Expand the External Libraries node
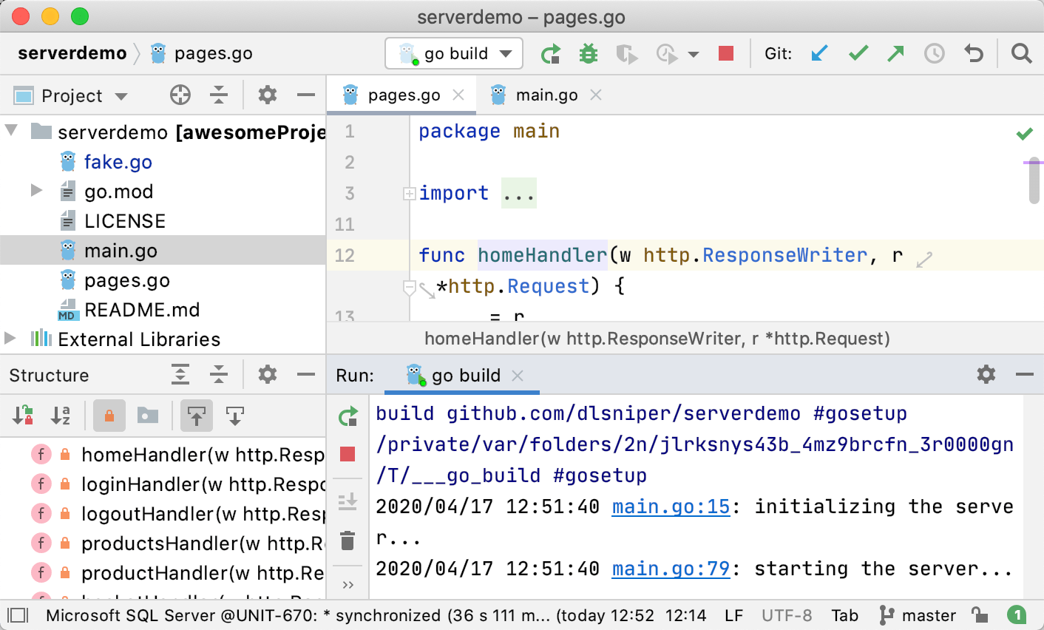Image resolution: width=1044 pixels, height=630 pixels. pyautogui.click(x=11, y=339)
